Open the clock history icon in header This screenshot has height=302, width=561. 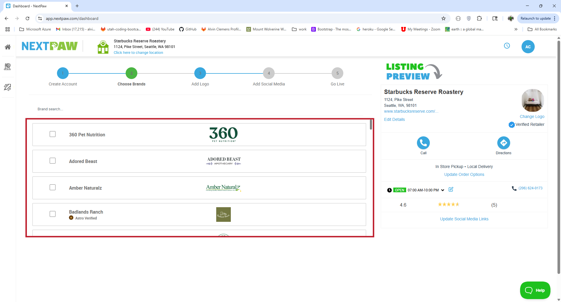click(x=507, y=46)
